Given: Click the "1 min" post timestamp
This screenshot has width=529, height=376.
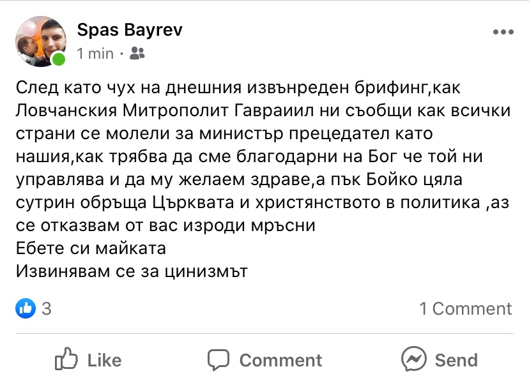Looking at the screenshot, I should (95, 54).
